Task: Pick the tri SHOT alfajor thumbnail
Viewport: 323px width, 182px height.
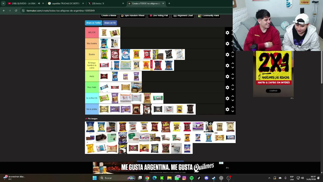Action: point(166,127)
